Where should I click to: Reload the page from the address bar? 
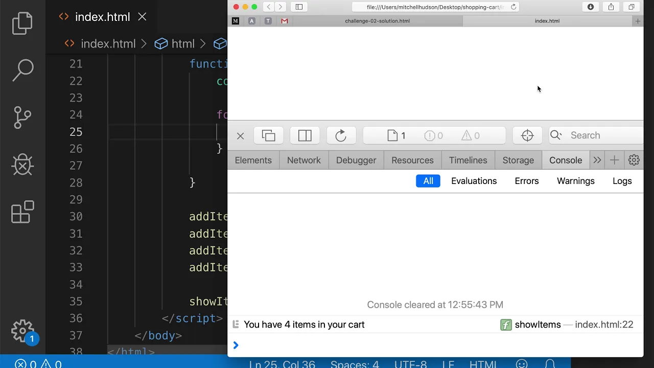[513, 7]
